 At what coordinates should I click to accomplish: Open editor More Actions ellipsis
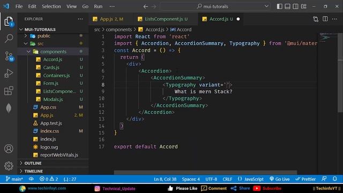[334, 19]
